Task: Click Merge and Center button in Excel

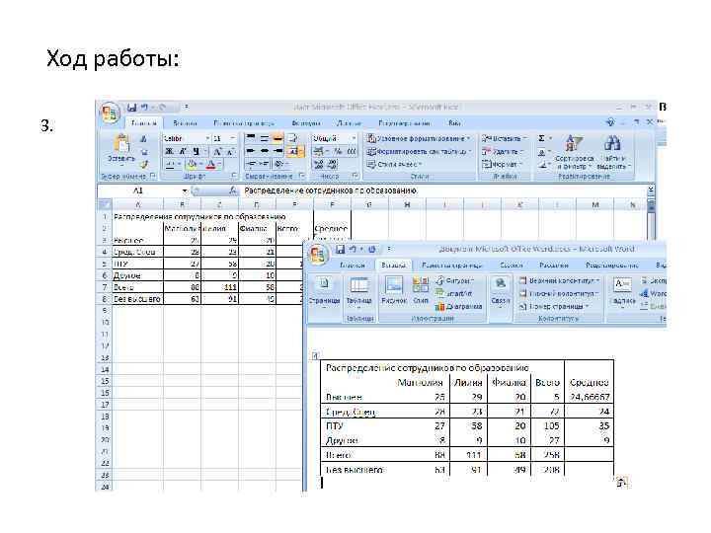Action: [295, 151]
